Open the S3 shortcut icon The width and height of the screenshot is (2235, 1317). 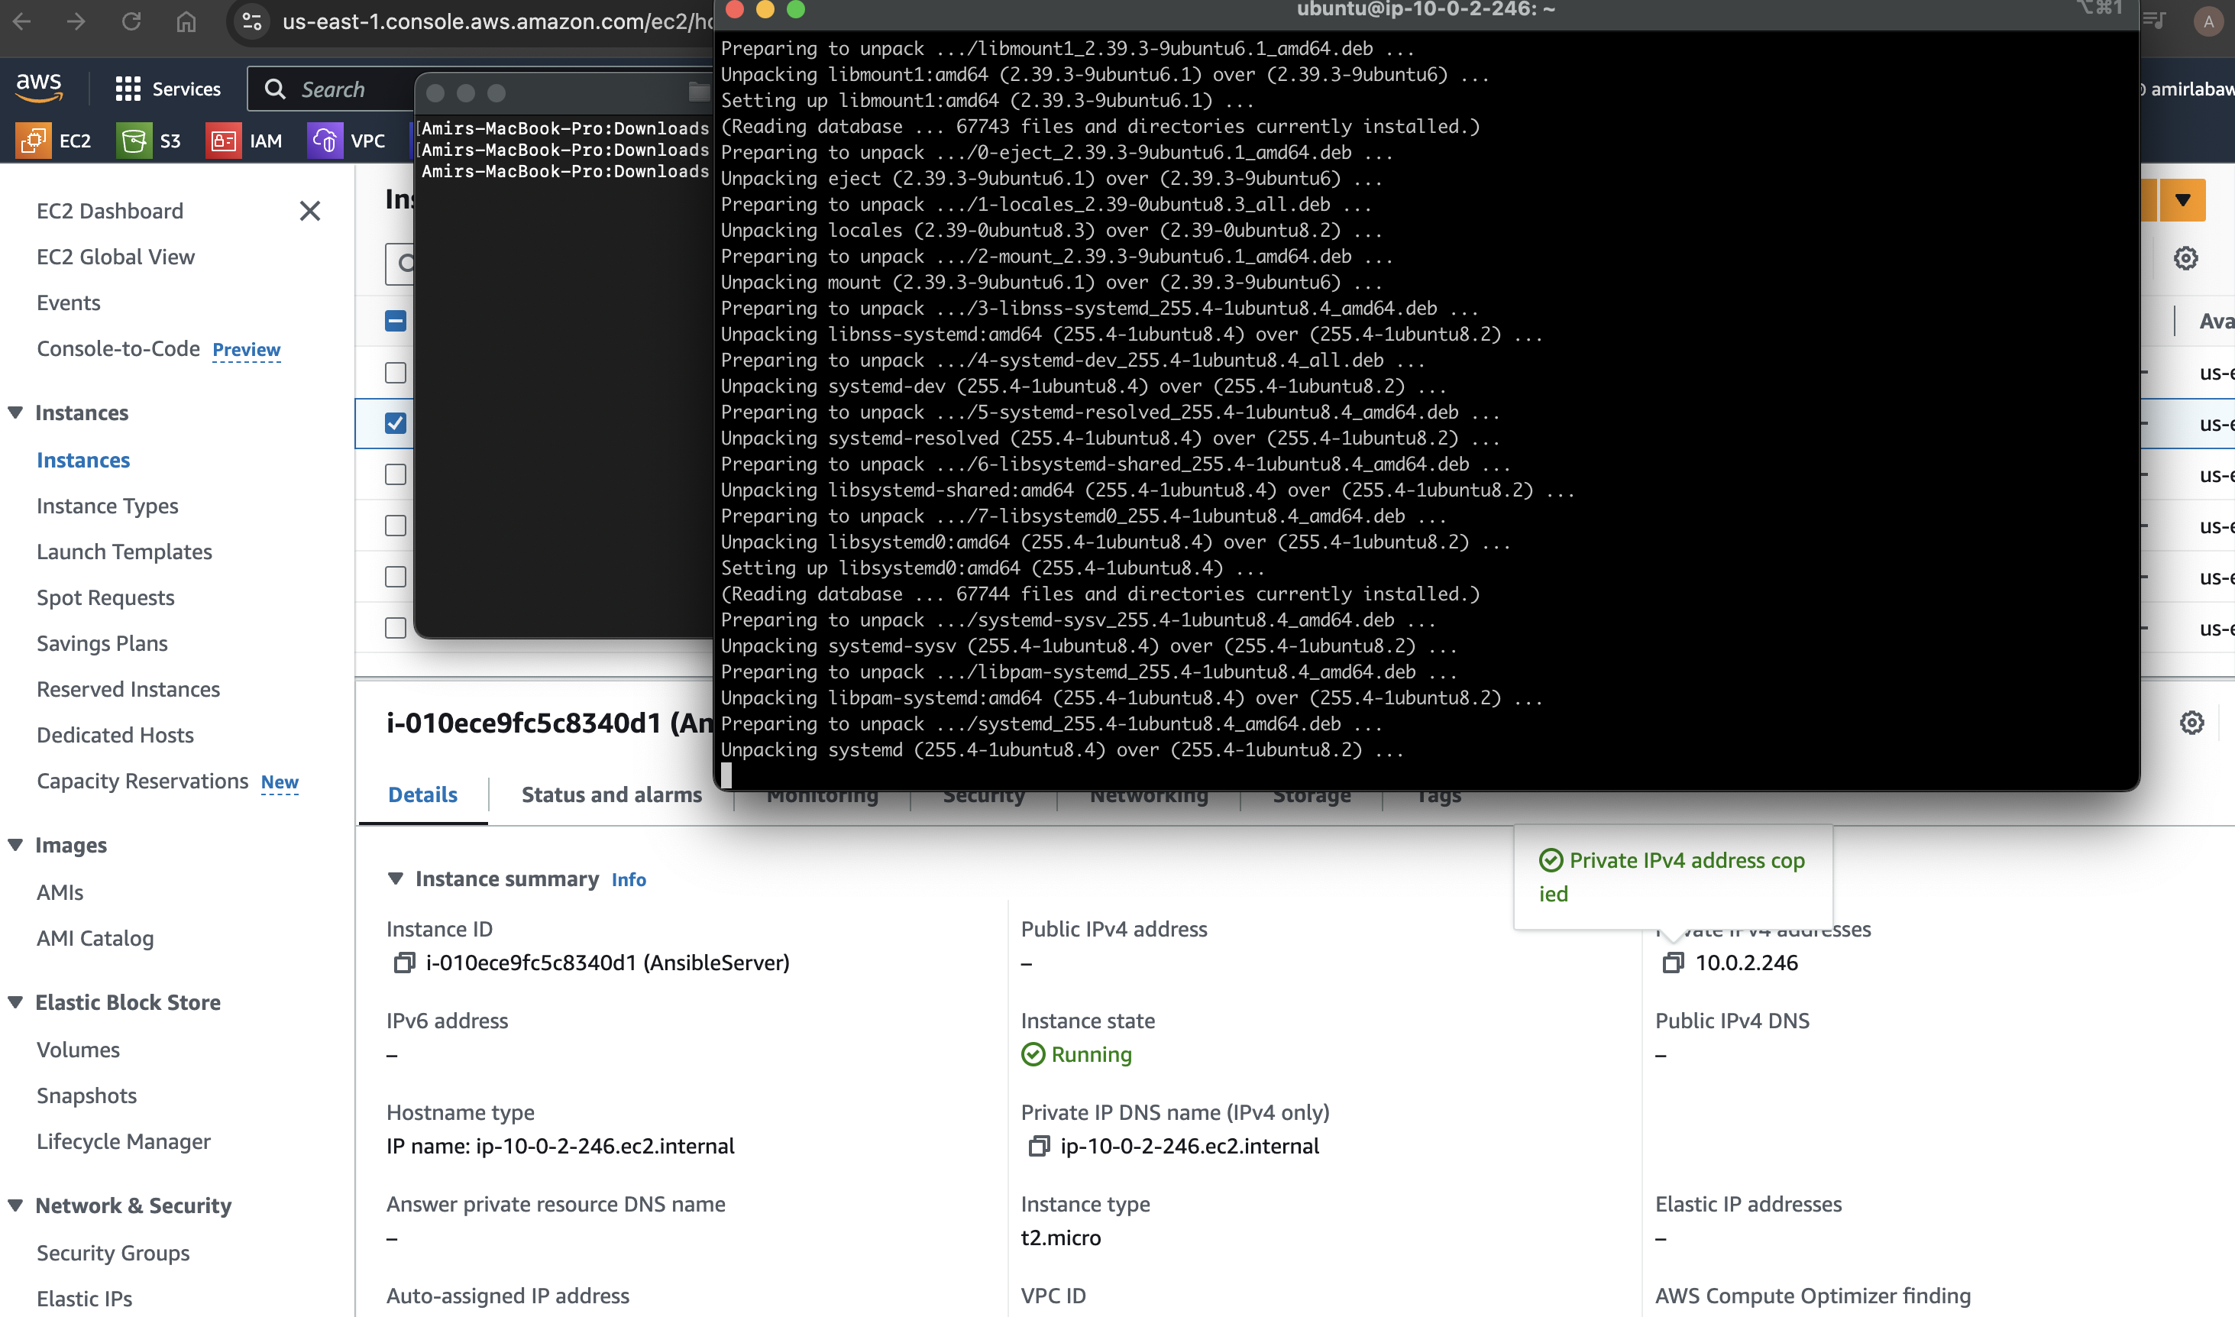[x=134, y=141]
